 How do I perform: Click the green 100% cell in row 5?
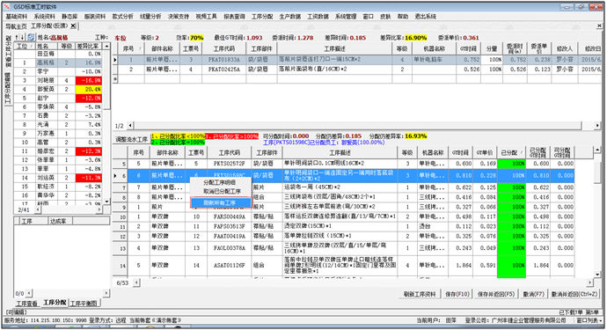tap(511, 164)
